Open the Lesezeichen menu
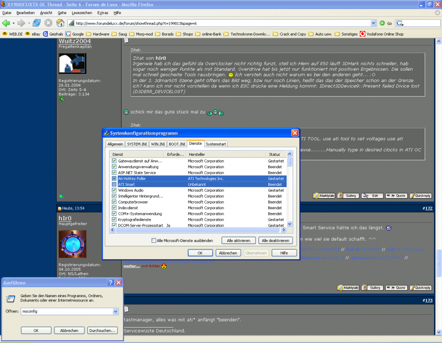Viewport: 442px width, 343px height. (82, 13)
